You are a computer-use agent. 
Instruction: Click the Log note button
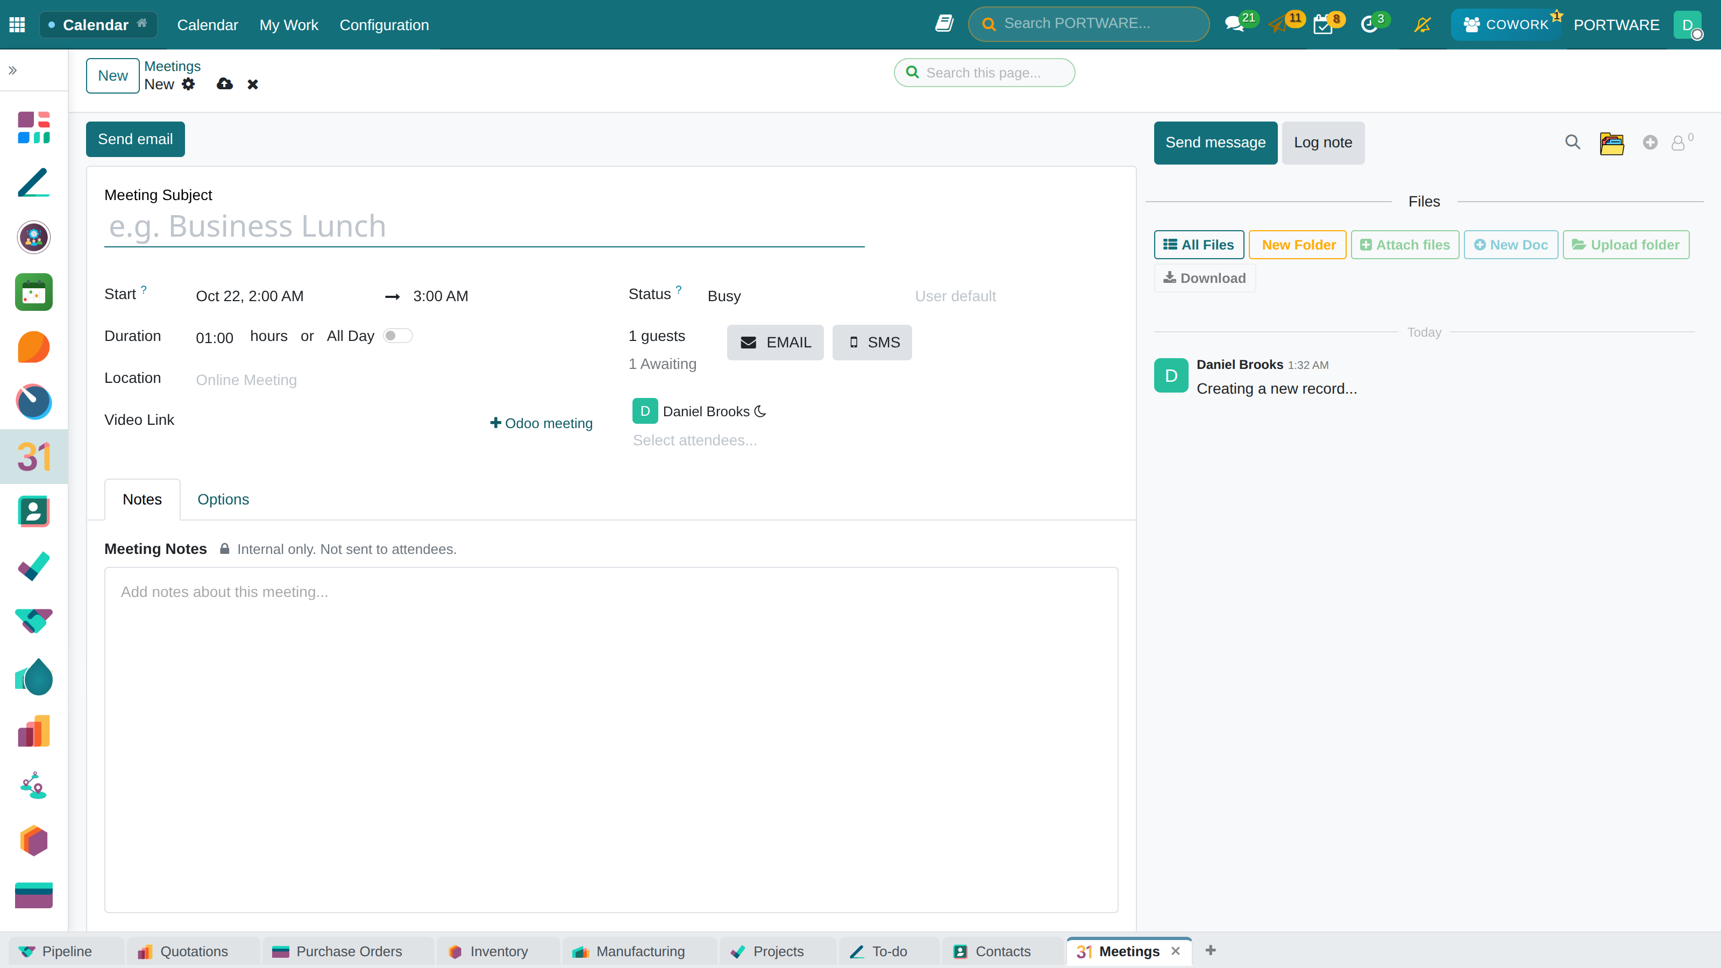1323,143
